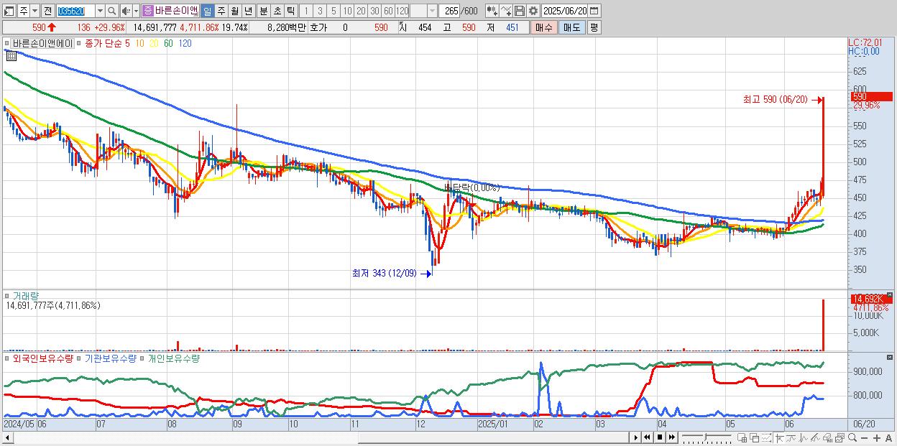Click the 평 button
897x446 pixels.
594,27
